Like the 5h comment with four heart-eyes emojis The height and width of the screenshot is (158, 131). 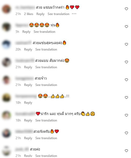point(126,27)
